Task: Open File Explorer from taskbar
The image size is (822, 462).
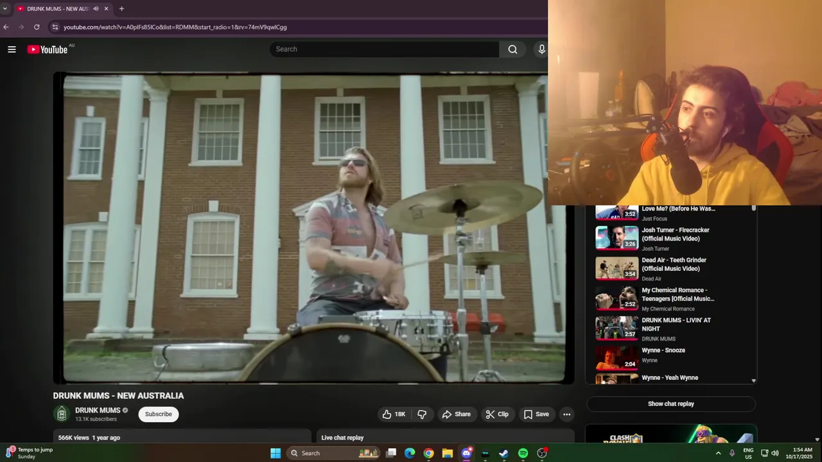Action: click(x=448, y=453)
